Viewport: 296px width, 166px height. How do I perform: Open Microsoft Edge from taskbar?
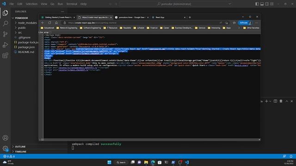(153, 162)
